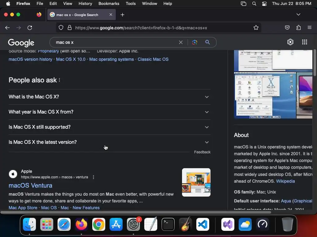The width and height of the screenshot is (317, 237).
Task: Open the File menu
Action: tap(40, 3)
